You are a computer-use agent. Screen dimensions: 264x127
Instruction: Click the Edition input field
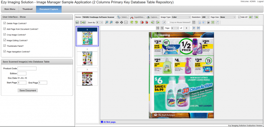tap(22, 74)
